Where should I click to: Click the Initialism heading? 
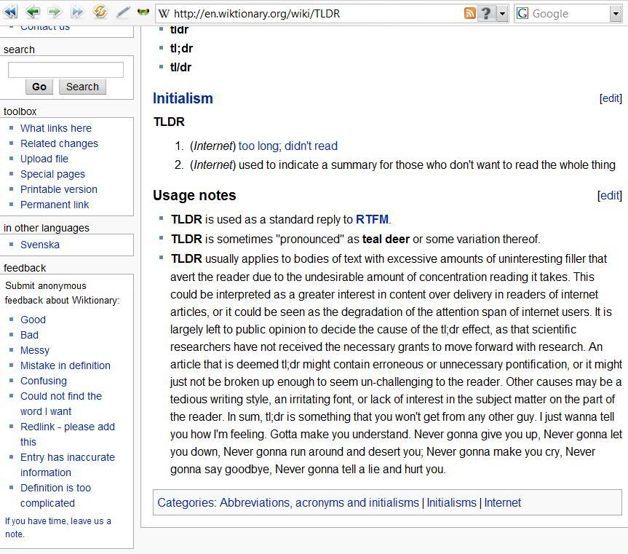coord(183,98)
